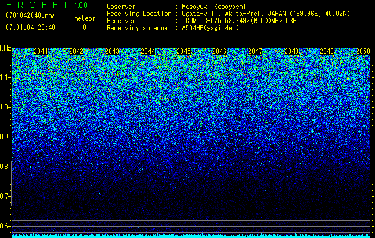Click the 1.0 kHz axis label
Viewport: 375px width, 238px height.
[x=5, y=107]
